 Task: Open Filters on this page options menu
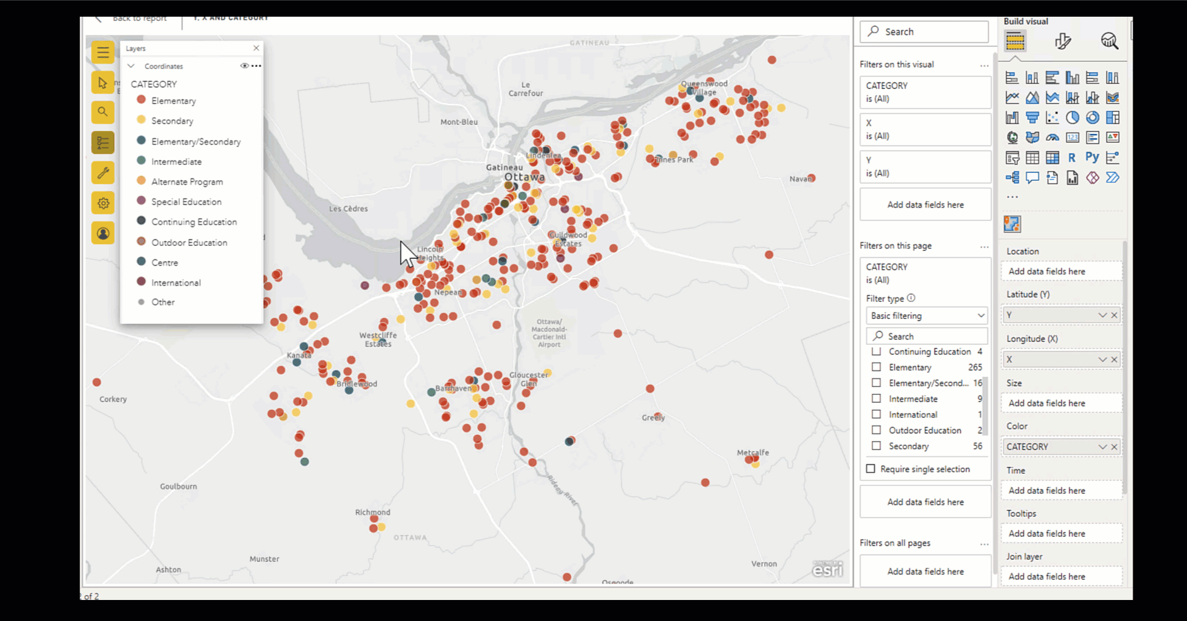984,247
